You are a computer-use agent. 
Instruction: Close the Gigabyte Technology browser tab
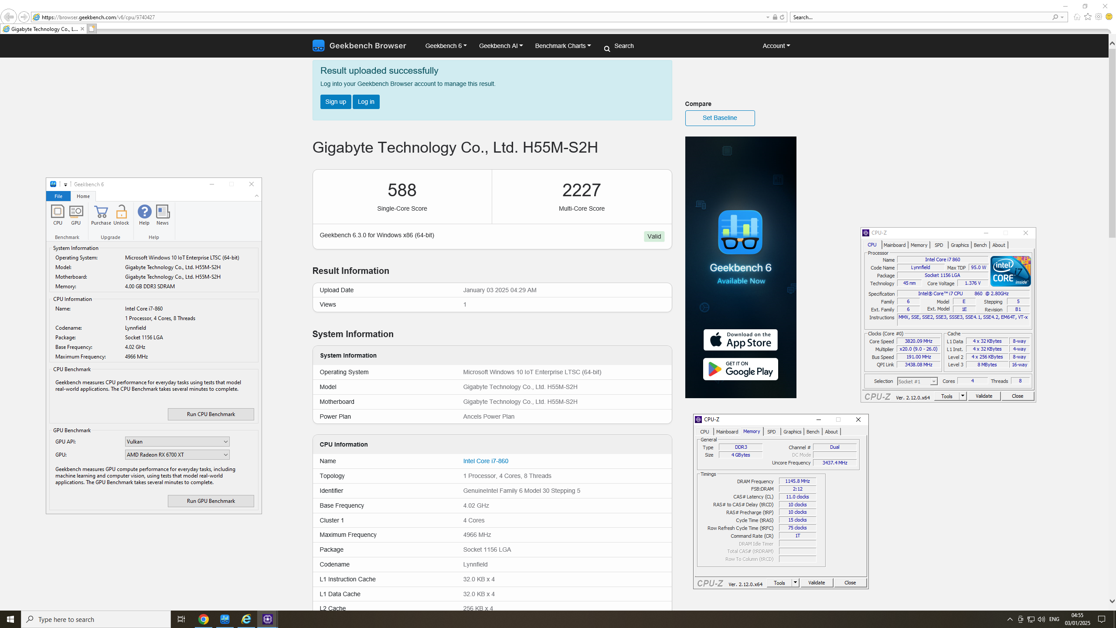coord(82,29)
